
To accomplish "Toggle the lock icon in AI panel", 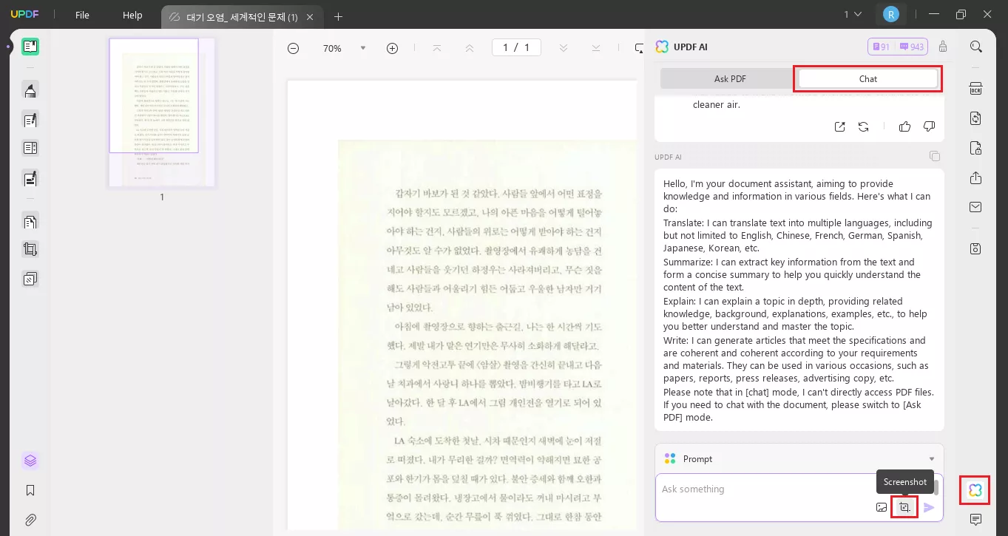I will tap(943, 47).
